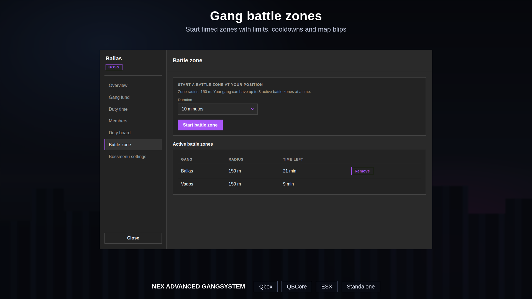Close the boss menu
532x299 pixels.
click(133, 238)
